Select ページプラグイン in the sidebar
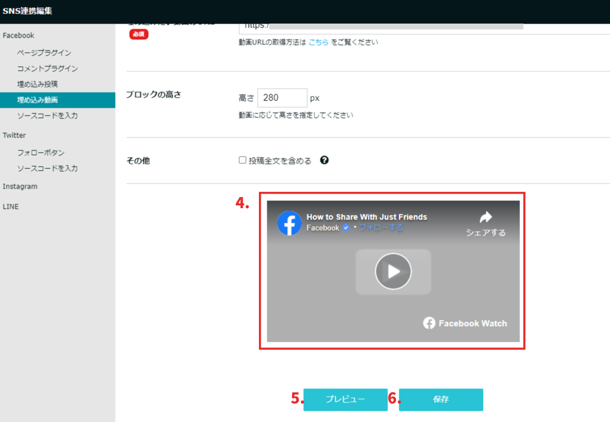Screen dimensions: 610x422 click(x=44, y=52)
